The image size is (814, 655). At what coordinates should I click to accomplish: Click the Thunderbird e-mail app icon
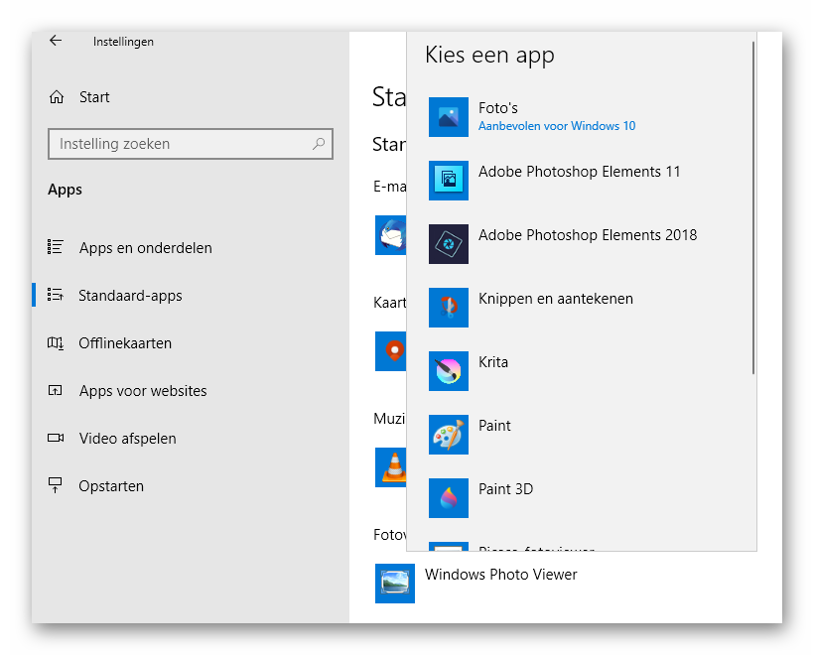point(391,235)
